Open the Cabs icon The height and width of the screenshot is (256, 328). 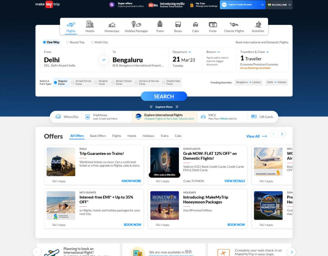pyautogui.click(x=195, y=24)
